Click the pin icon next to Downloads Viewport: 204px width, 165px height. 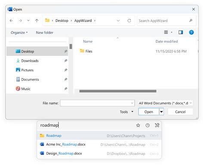pyautogui.click(x=65, y=61)
